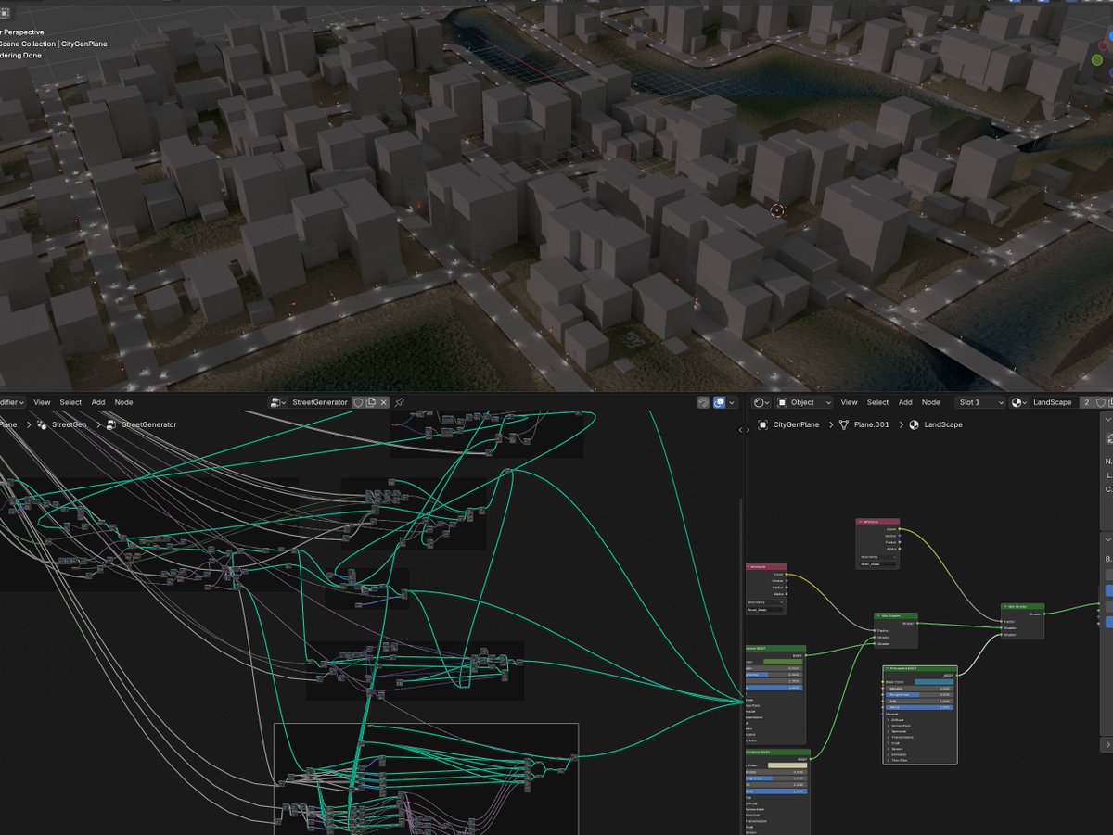Screen dimensions: 1113x835
Task: Open View menu in shader editor
Action: coord(849,402)
